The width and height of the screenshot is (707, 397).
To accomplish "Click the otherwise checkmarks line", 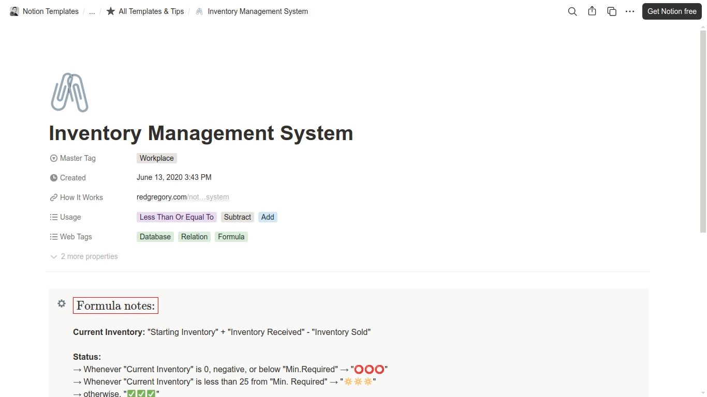I will [116, 393].
